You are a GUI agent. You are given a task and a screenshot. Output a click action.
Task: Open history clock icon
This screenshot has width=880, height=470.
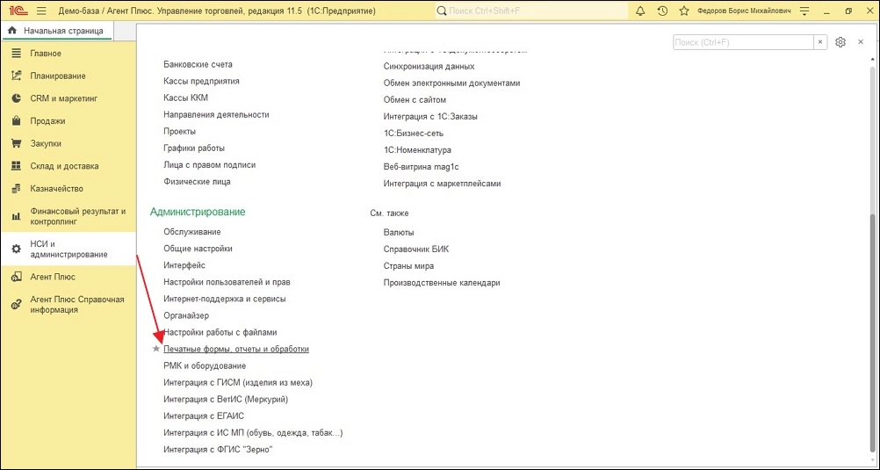[x=662, y=11]
